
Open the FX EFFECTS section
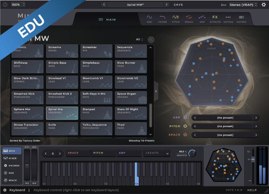pos(215,19)
